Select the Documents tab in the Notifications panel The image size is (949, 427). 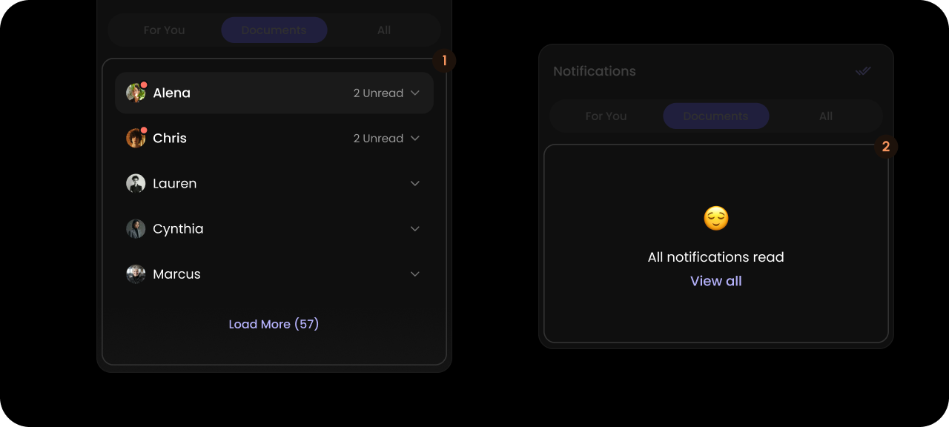coord(716,116)
